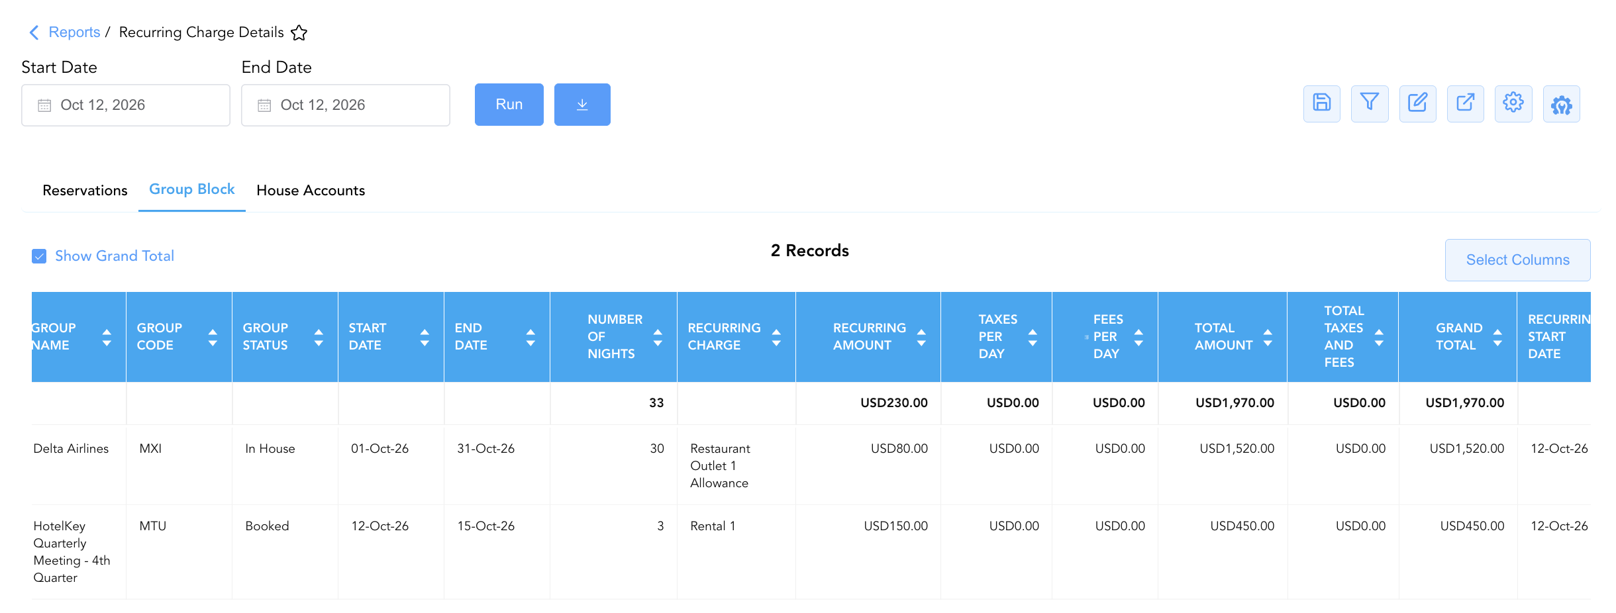The width and height of the screenshot is (1616, 613).
Task: Sort by Recurring Charge column arrows
Action: (776, 337)
